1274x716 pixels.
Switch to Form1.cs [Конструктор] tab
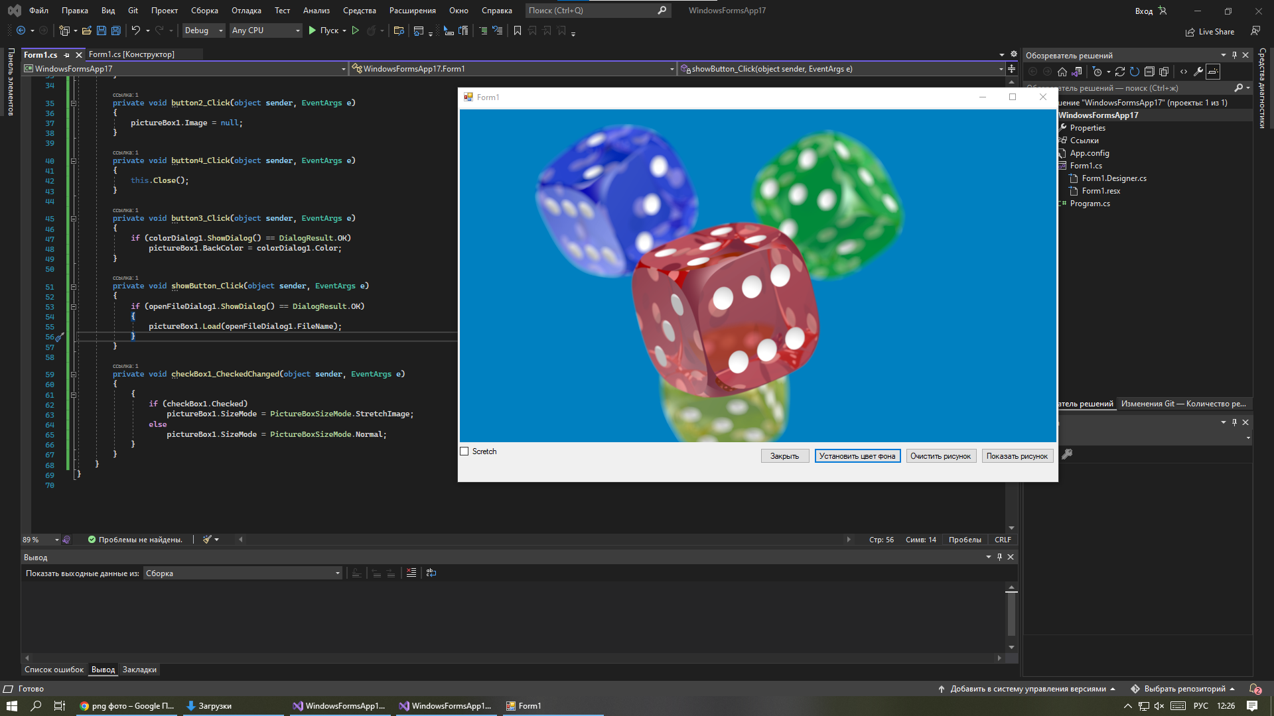pos(131,54)
